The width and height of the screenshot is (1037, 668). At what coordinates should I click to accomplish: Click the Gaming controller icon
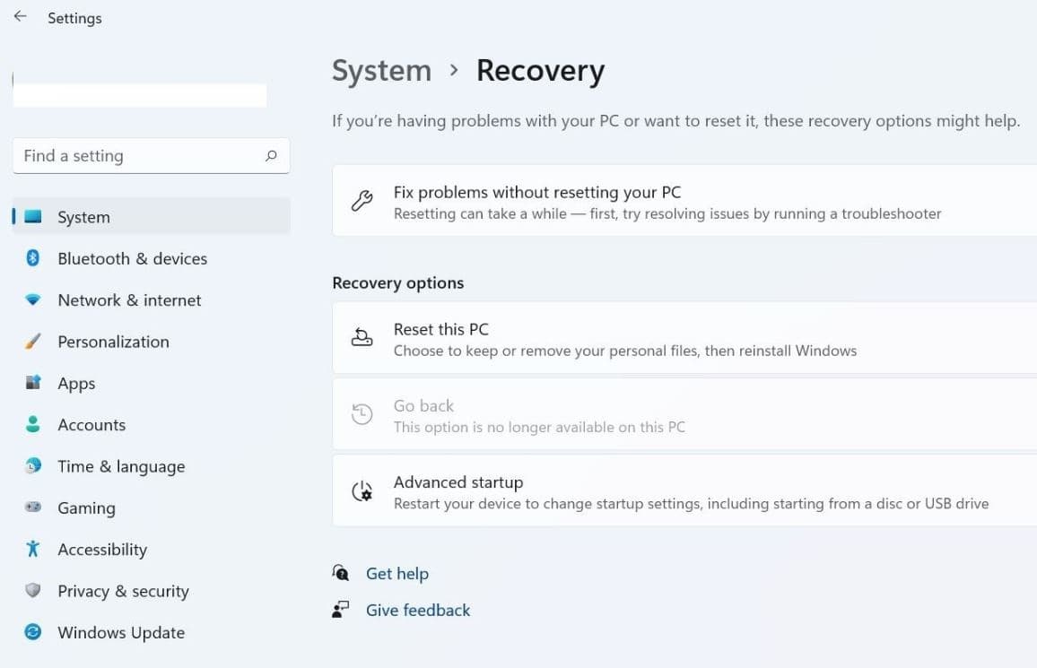[x=33, y=508]
